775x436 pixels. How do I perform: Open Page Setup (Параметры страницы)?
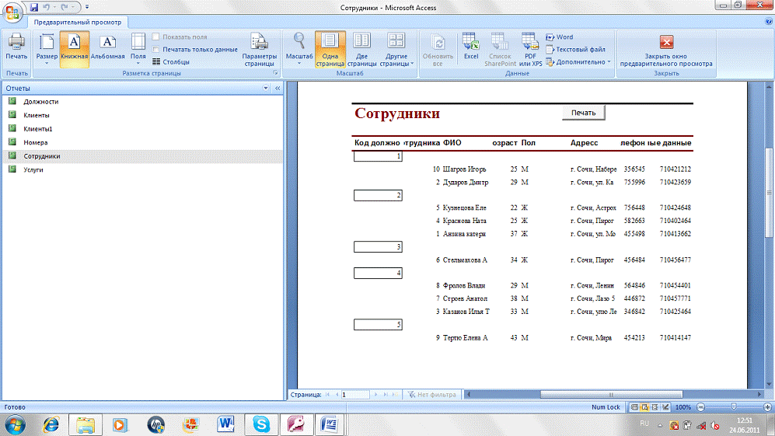(259, 48)
